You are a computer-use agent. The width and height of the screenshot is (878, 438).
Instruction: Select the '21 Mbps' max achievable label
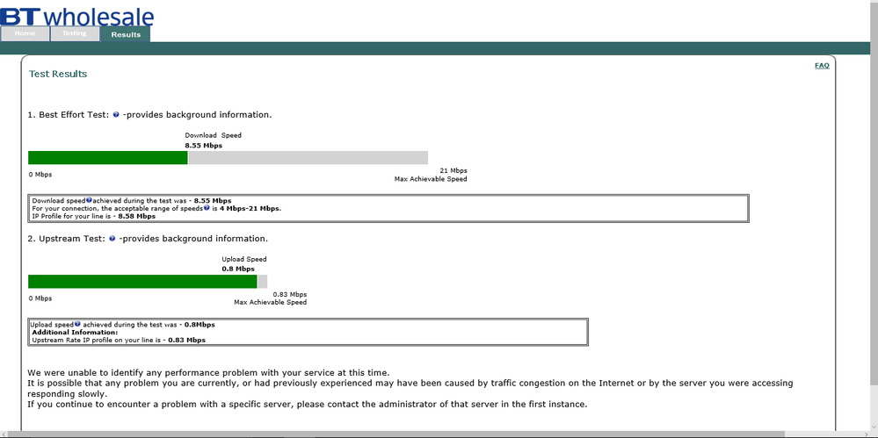tap(454, 170)
